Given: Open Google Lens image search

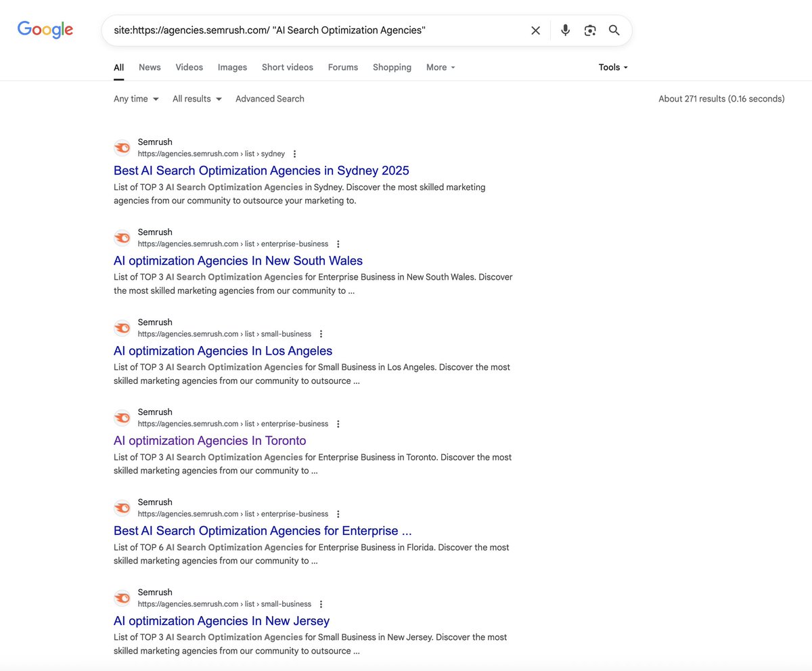Looking at the screenshot, I should tap(589, 30).
